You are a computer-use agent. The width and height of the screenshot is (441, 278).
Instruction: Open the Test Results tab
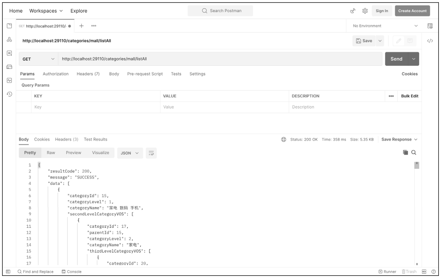tap(95, 139)
